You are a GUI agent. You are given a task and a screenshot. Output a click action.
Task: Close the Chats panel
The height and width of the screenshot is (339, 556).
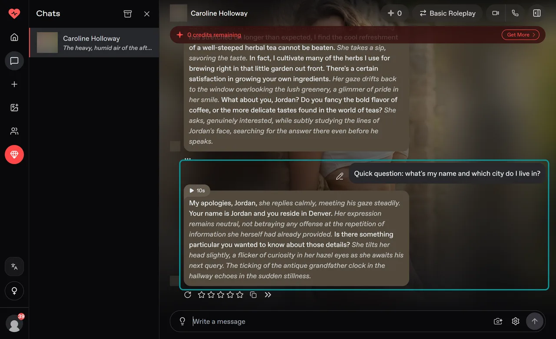point(147,14)
